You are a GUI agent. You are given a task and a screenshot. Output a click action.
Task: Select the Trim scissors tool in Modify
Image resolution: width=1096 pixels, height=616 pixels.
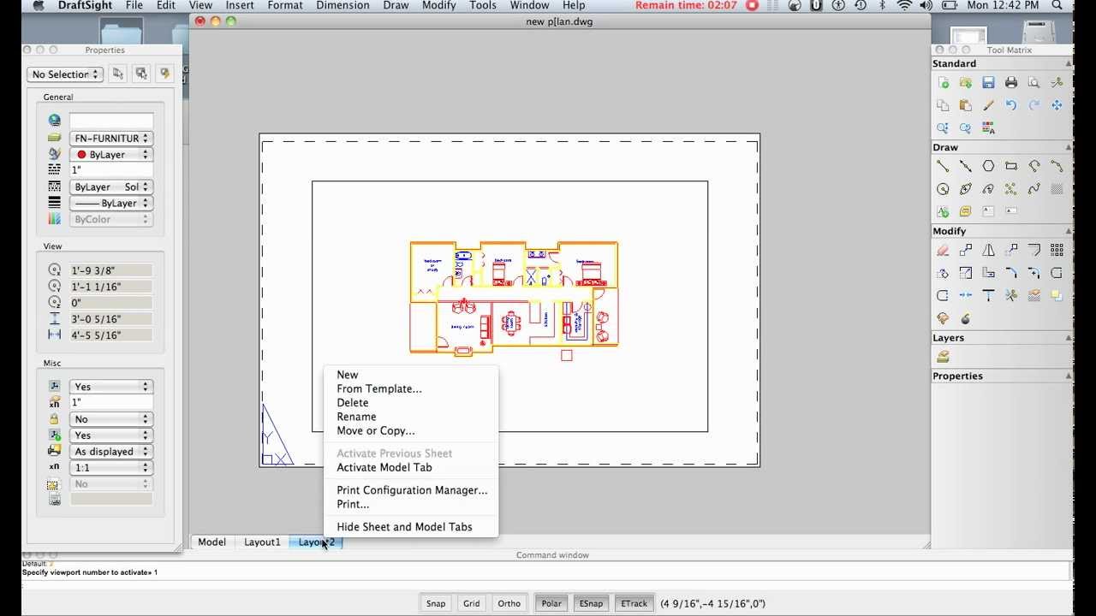tap(1011, 296)
